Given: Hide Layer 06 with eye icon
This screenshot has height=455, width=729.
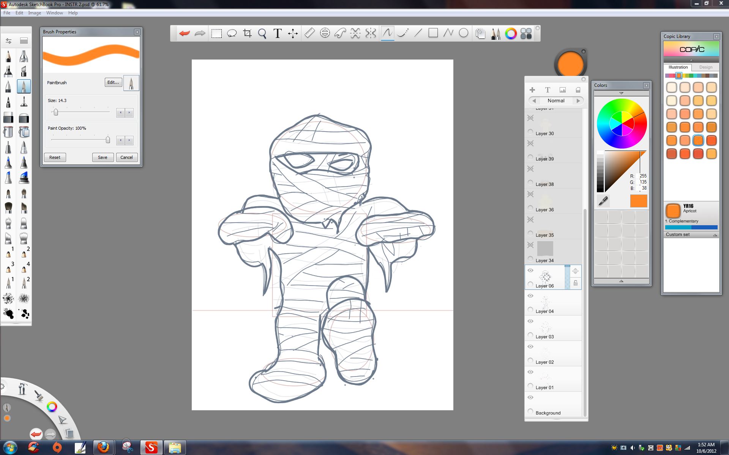Looking at the screenshot, I should click(530, 270).
